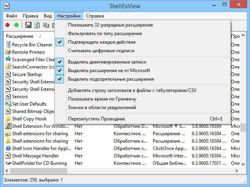Viewport: 250px width, 187px height.
Task: Uncheck 'Выделять подозрительные расширения' option
Action: (143, 79)
